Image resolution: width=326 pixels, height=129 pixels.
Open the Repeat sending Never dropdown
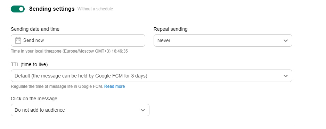tap(223, 40)
